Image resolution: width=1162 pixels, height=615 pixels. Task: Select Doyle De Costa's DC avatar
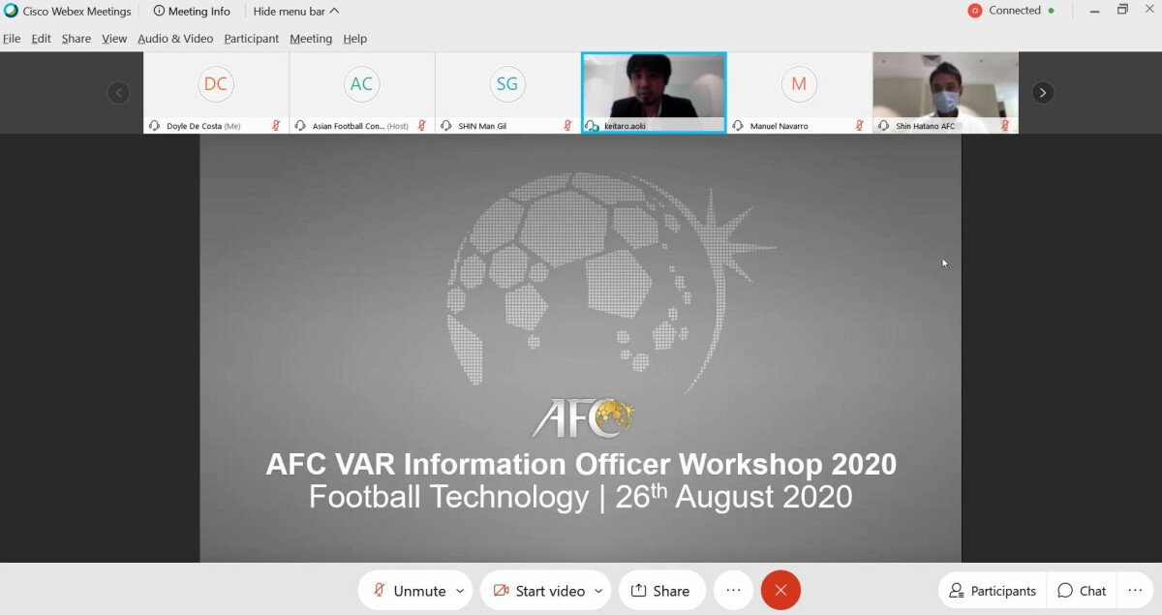coord(216,84)
